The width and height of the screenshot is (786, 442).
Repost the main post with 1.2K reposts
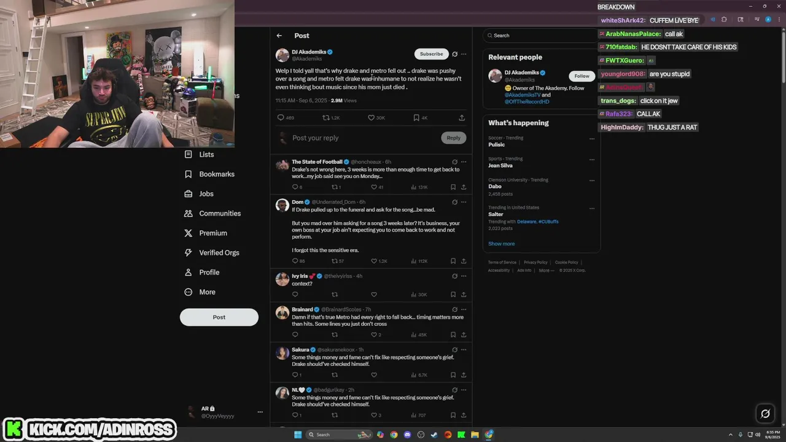tap(326, 117)
